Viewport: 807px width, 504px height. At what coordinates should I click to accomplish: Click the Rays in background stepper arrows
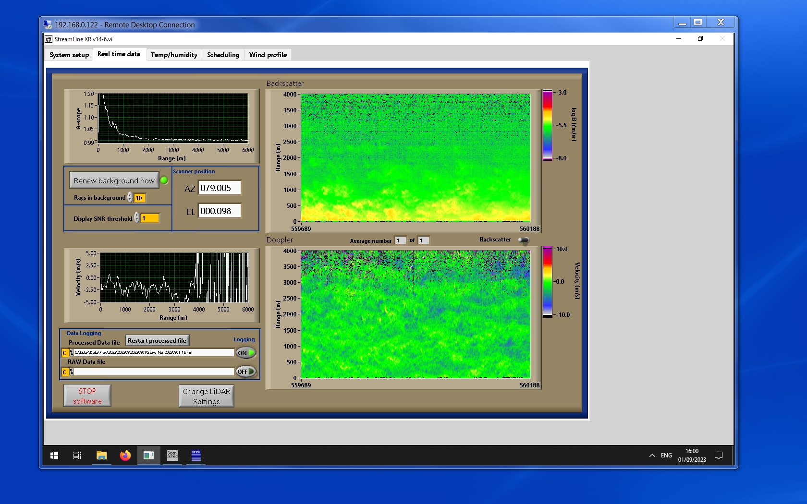click(130, 198)
